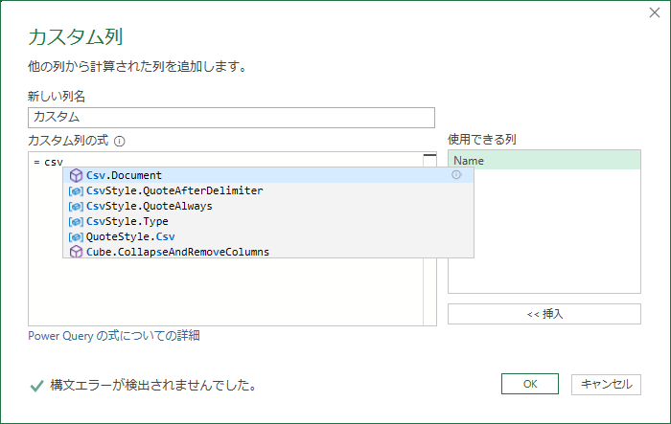671x424 pixels.
Task: Click the icon next to CsvStyle.QuoteAfterDelimiter
Action: tap(76, 190)
